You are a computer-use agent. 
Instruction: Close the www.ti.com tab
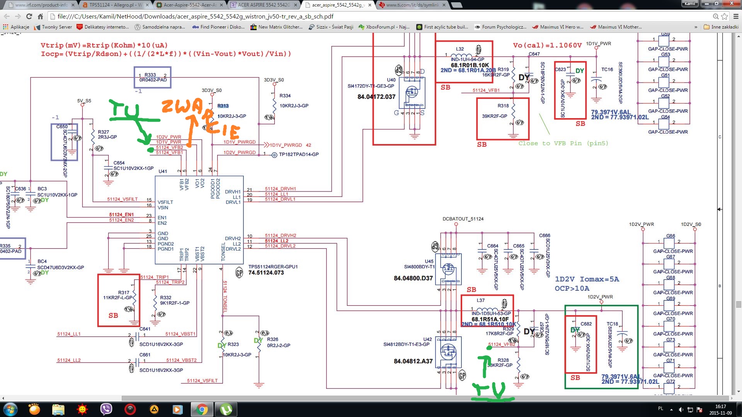[x=444, y=5]
